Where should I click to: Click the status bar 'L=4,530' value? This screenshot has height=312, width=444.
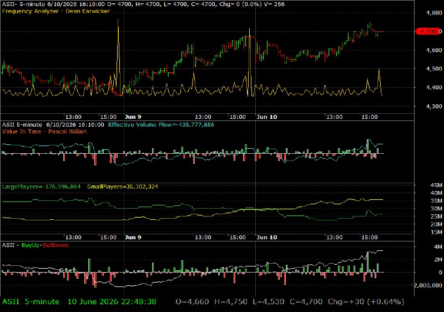coord(269,302)
